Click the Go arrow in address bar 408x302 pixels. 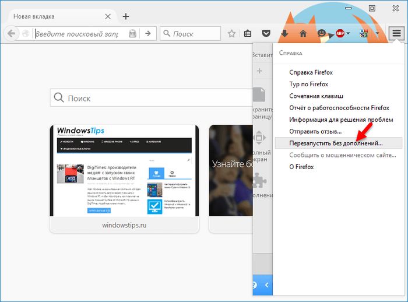tap(148, 33)
